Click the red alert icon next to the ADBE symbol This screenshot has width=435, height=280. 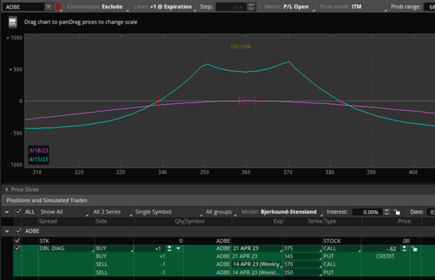tap(58, 7)
